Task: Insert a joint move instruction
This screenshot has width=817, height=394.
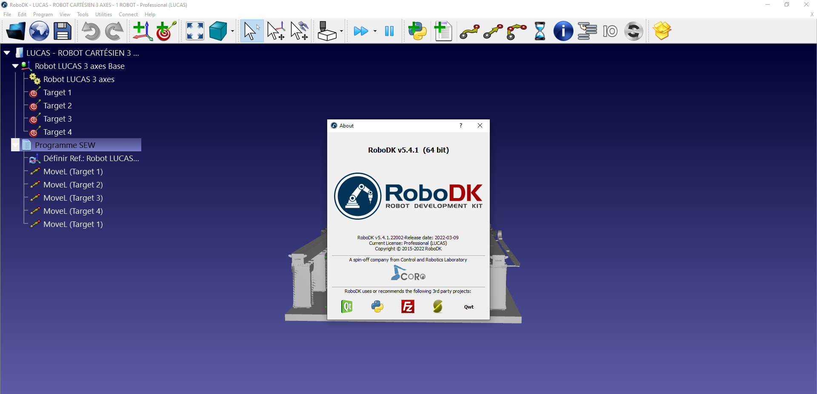Action: coord(469,31)
